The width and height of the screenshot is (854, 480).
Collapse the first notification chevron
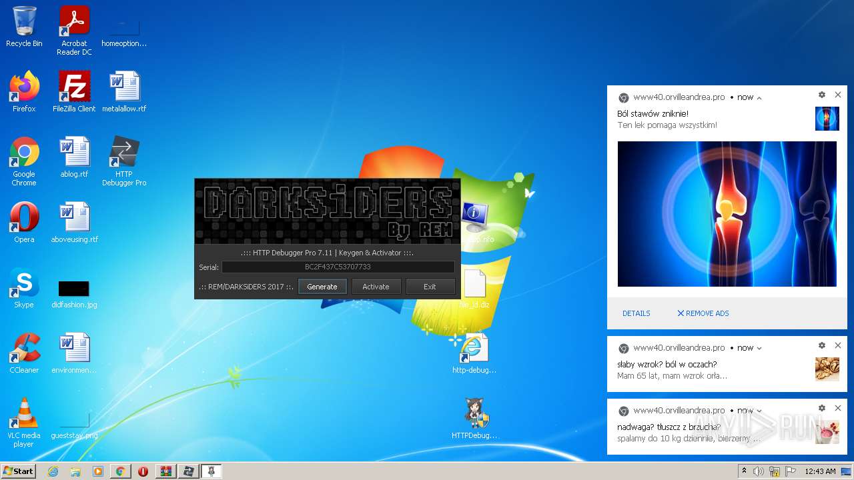click(x=759, y=98)
